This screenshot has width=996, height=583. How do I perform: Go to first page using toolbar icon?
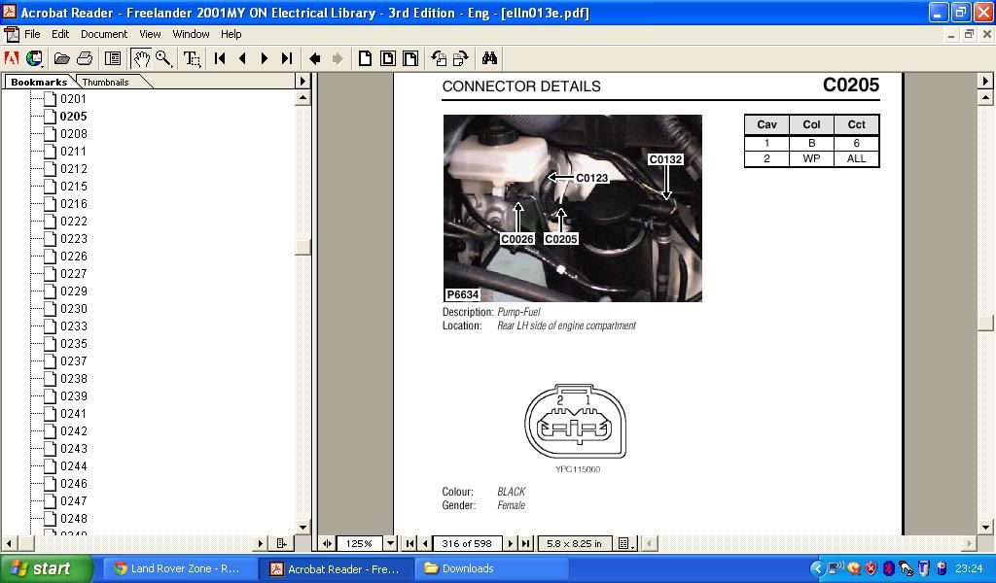(x=220, y=59)
